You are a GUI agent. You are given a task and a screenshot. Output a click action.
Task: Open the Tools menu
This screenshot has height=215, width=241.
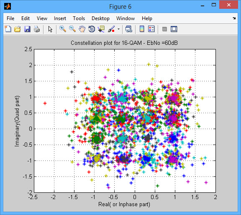pyautogui.click(x=79, y=18)
